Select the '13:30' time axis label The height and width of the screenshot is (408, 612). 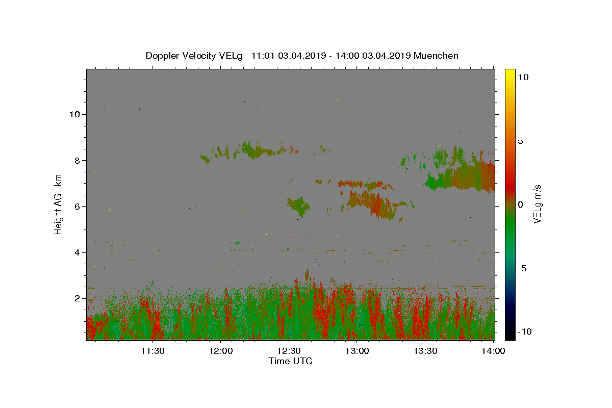coord(425,351)
